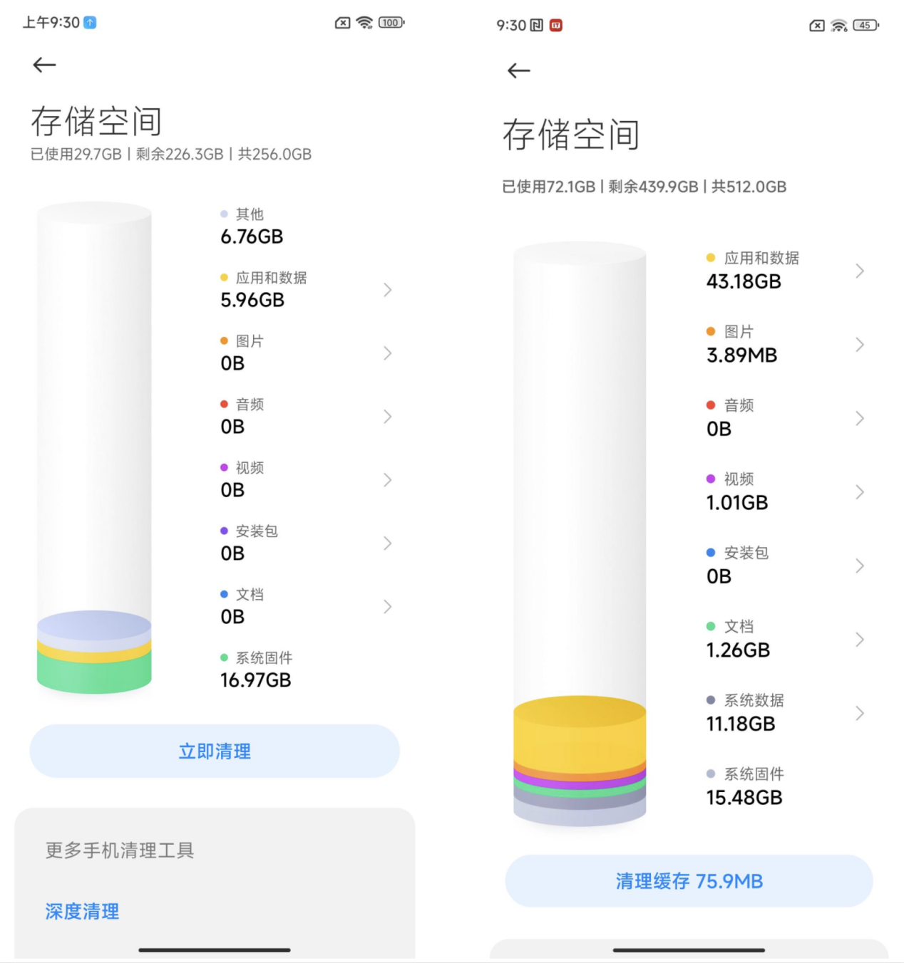Viewport: 904px width, 963px height.
Task: Tap the 15.48GB firmware value
Action: [x=744, y=798]
